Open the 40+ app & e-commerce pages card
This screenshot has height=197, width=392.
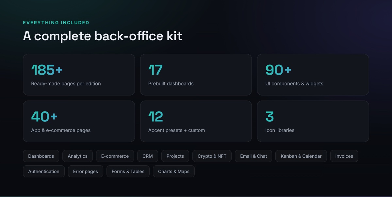[79, 121]
